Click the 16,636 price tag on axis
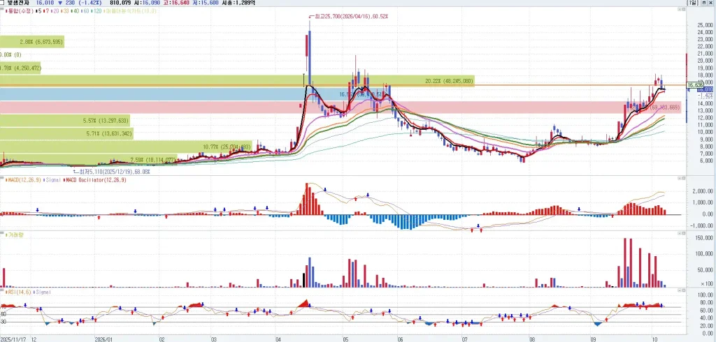Image resolution: width=716 pixels, height=342 pixels. (694, 85)
